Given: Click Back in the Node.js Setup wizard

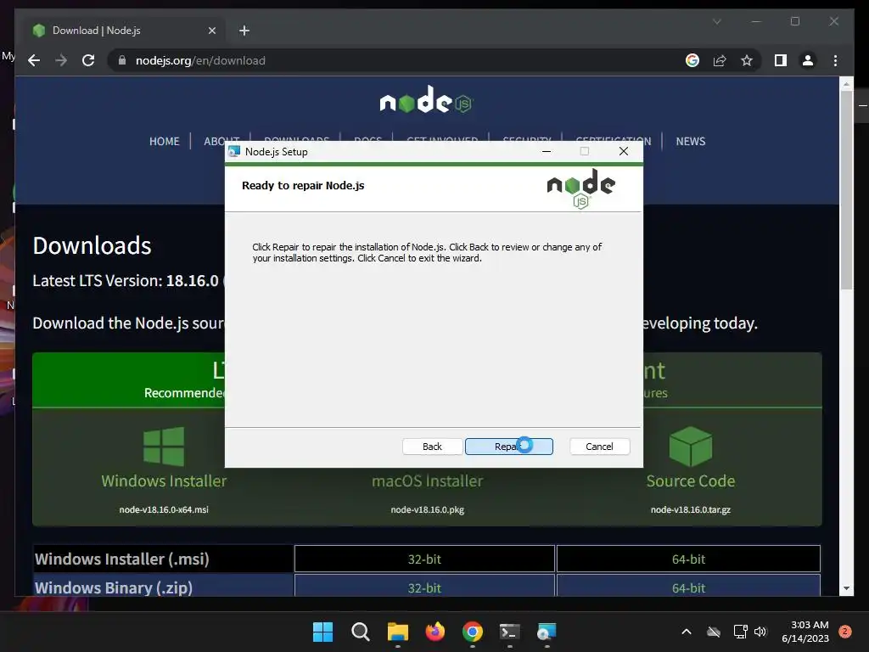Looking at the screenshot, I should 432,447.
